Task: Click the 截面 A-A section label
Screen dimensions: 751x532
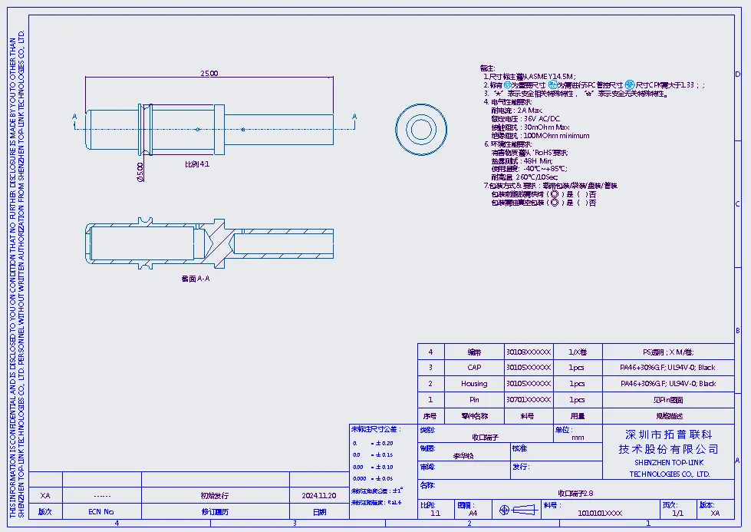Action: coord(195,279)
